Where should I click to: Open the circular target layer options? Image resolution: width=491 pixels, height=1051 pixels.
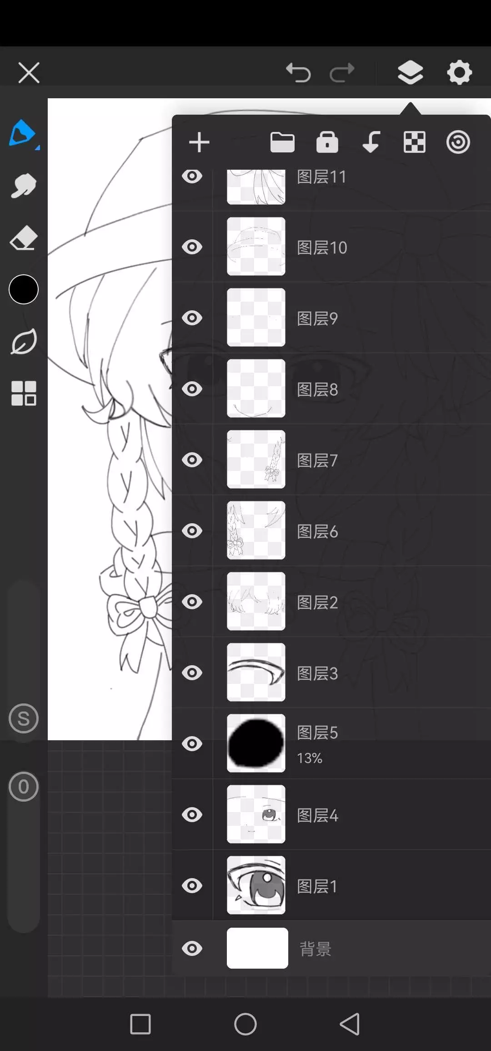click(458, 142)
